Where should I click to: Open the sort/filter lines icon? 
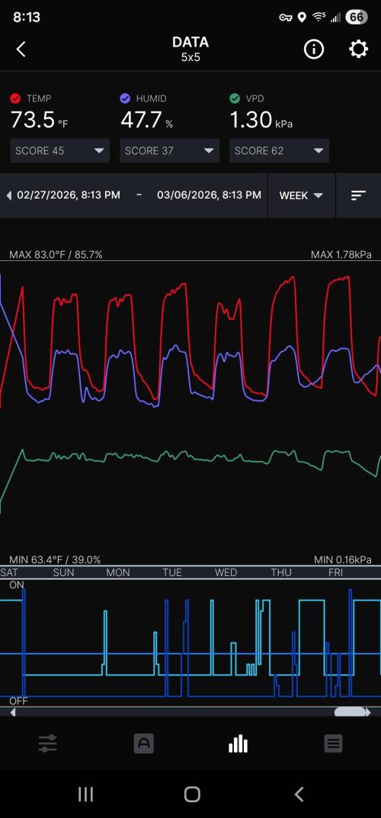pyautogui.click(x=359, y=195)
